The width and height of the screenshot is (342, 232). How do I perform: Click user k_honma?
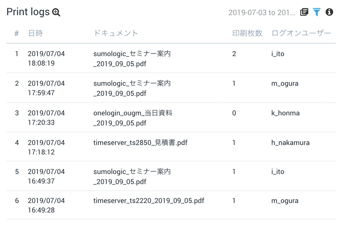pos(286,113)
